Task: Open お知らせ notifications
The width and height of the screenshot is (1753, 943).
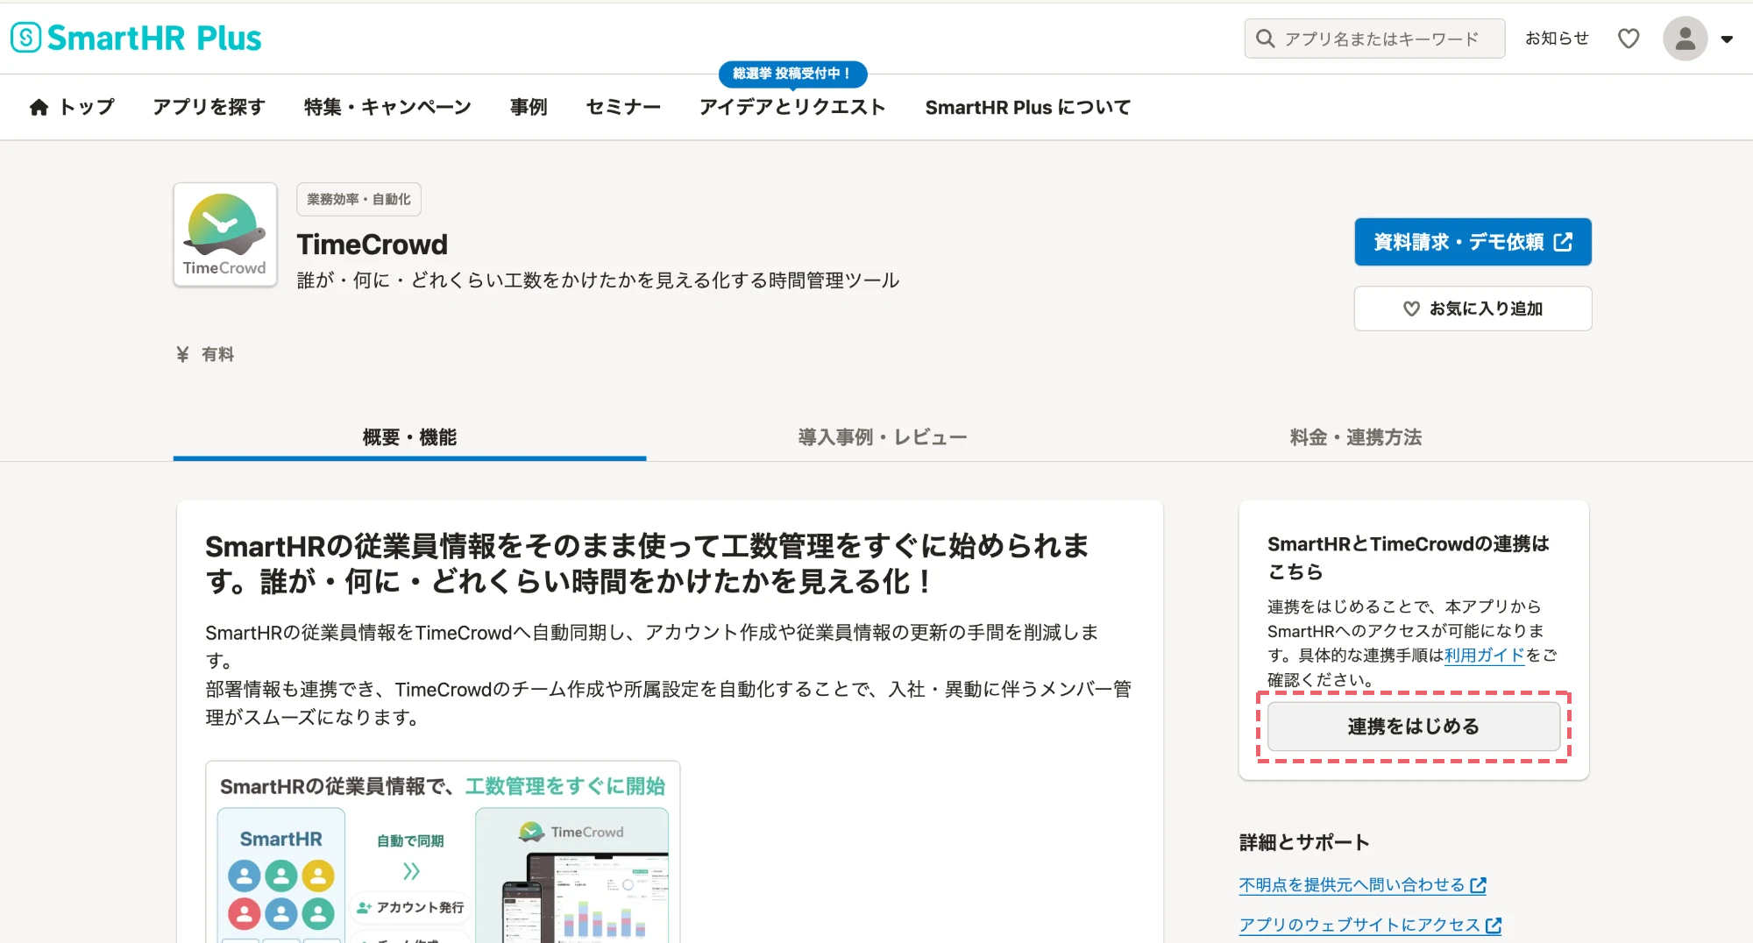Action: [x=1557, y=39]
